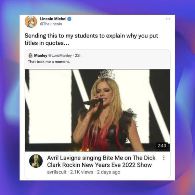Open the quoted tweet's 22h timestamp
This screenshot has height=195, width=195.
[x=78, y=55]
